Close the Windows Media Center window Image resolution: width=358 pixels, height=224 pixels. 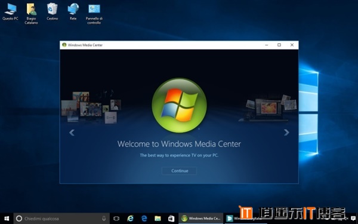coord(292,45)
